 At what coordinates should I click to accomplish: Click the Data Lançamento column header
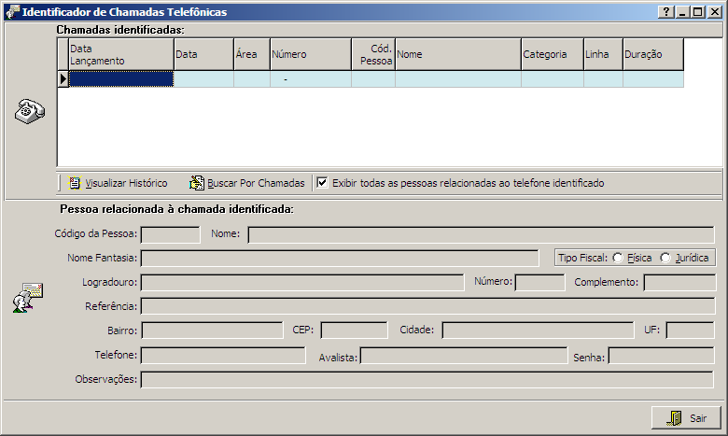click(120, 54)
